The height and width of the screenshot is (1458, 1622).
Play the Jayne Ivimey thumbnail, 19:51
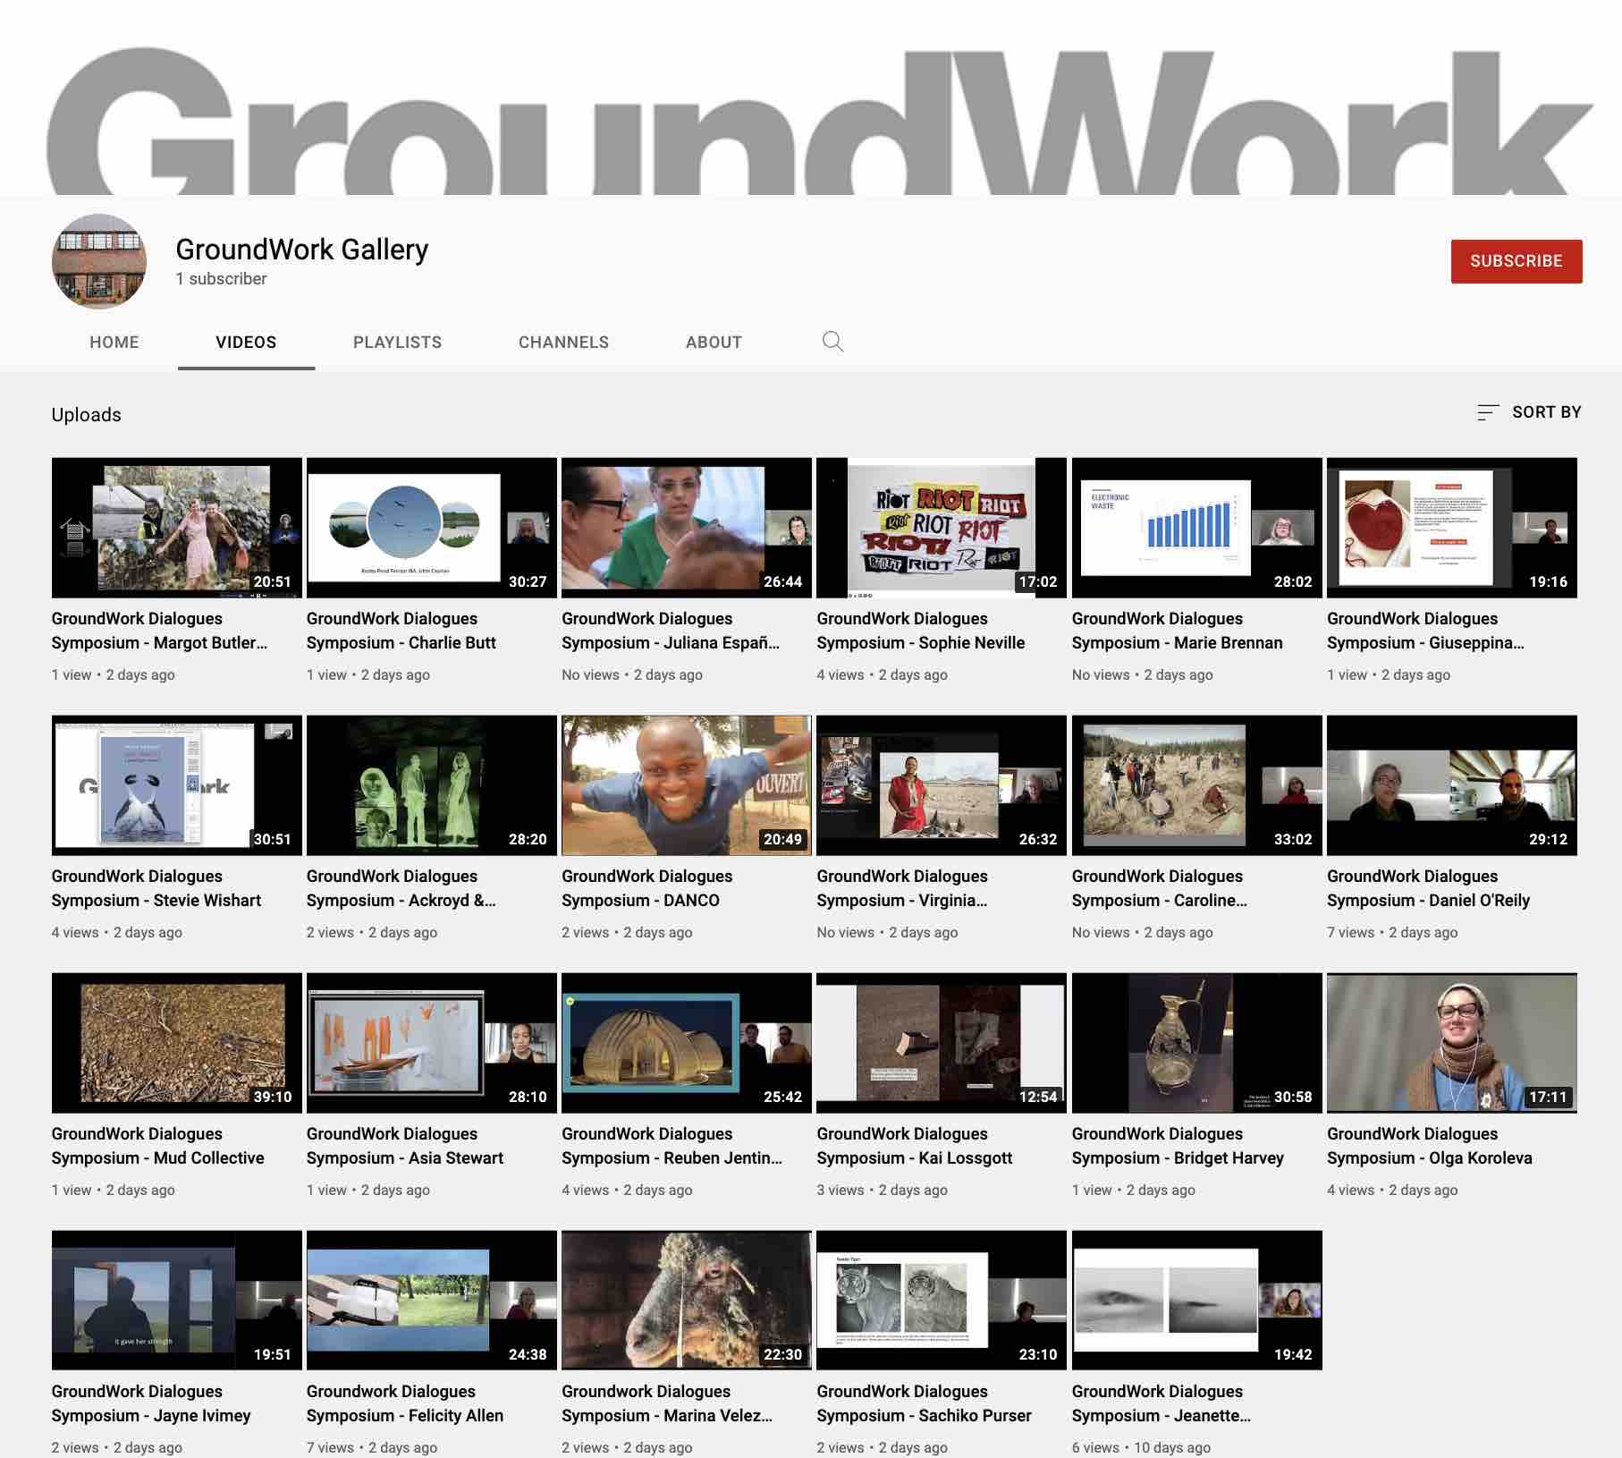coord(177,1301)
